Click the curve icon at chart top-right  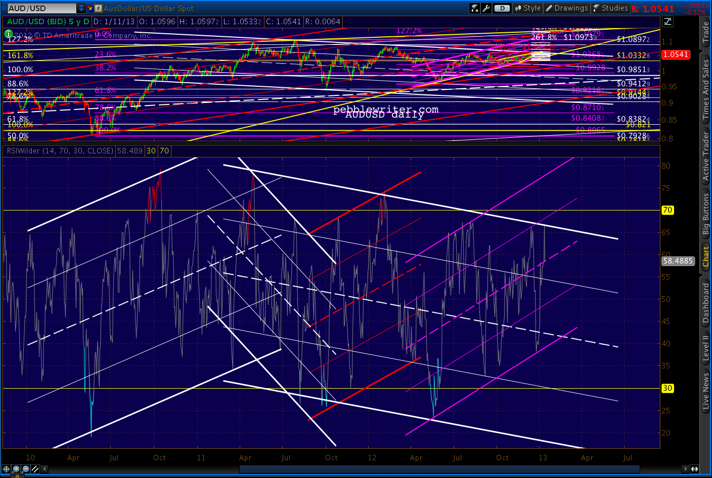point(668,21)
